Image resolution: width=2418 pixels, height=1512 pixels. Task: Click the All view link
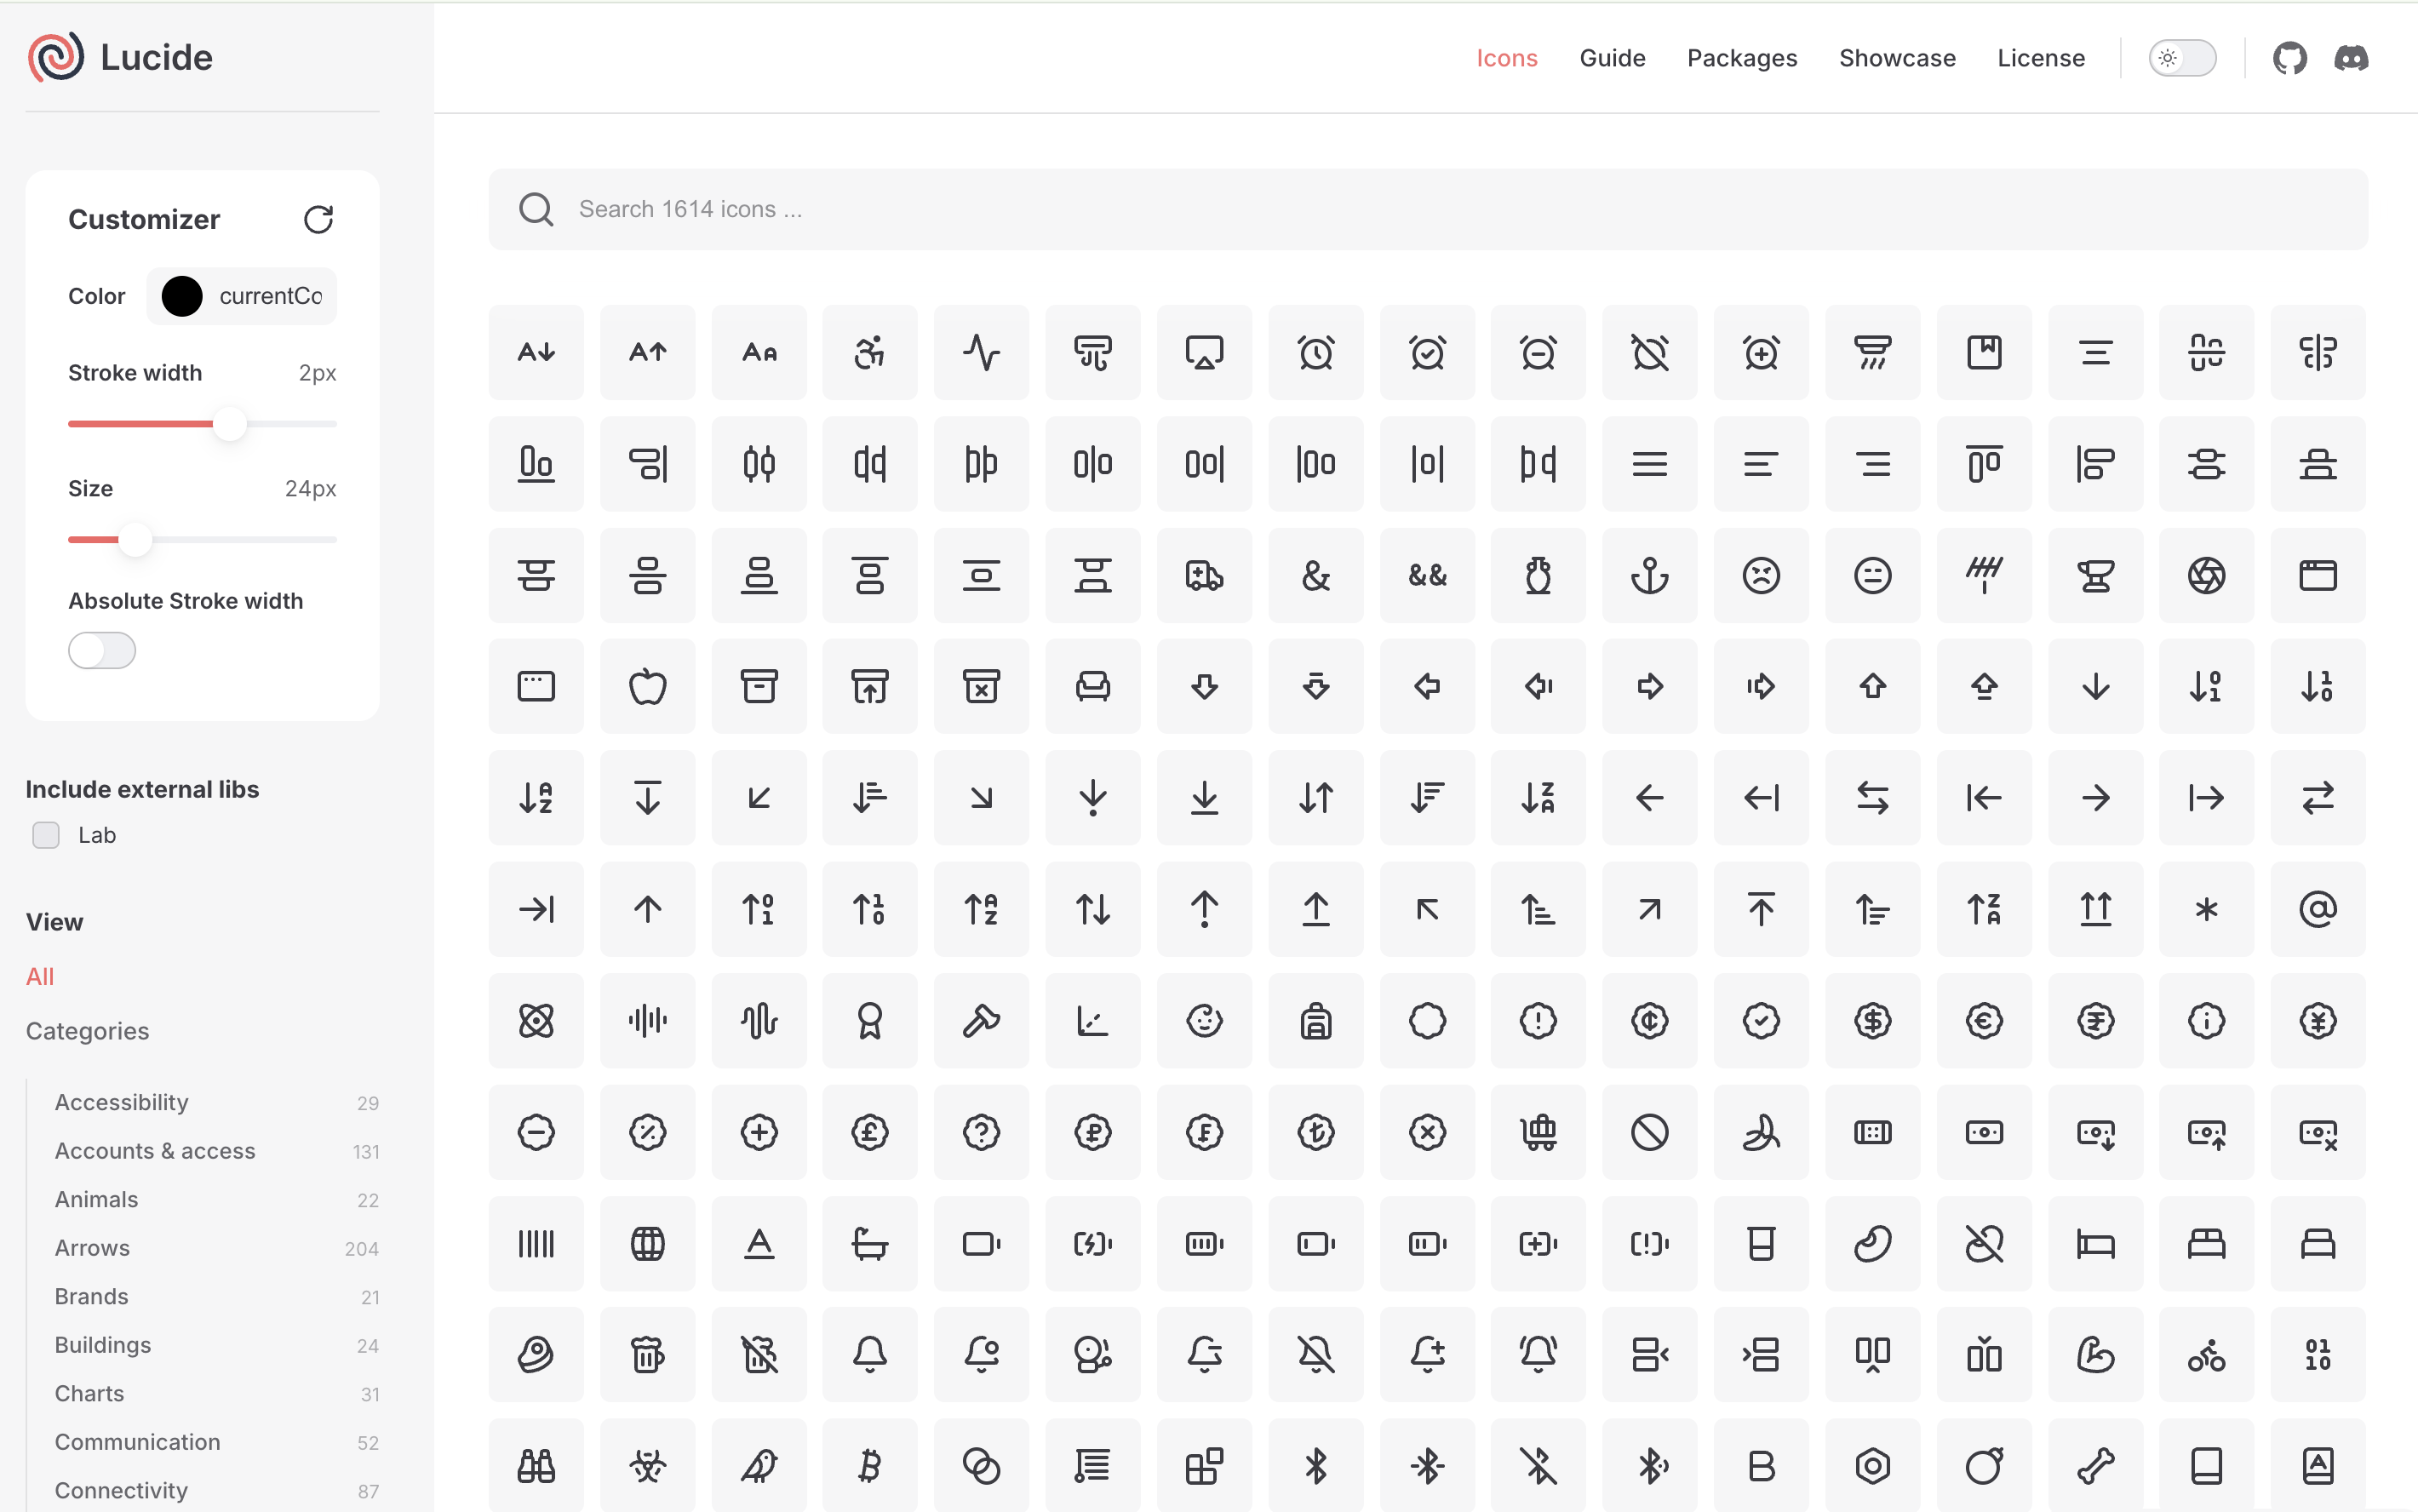[x=40, y=976]
